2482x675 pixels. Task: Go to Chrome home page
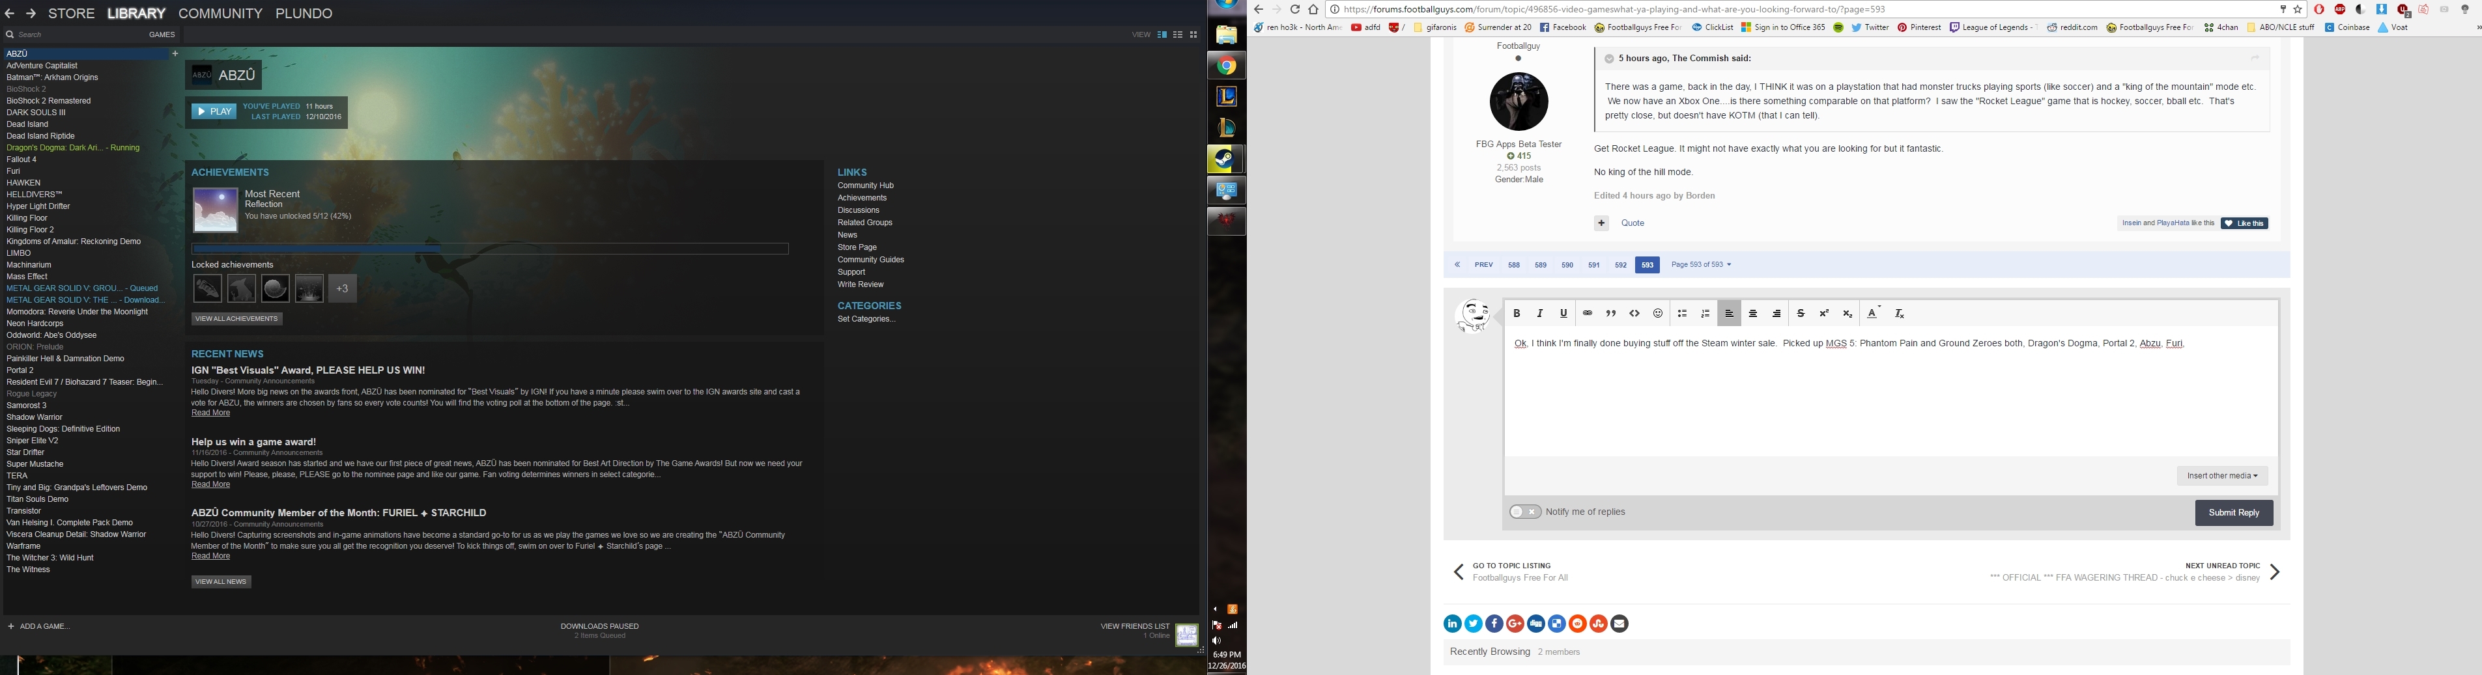(1313, 10)
